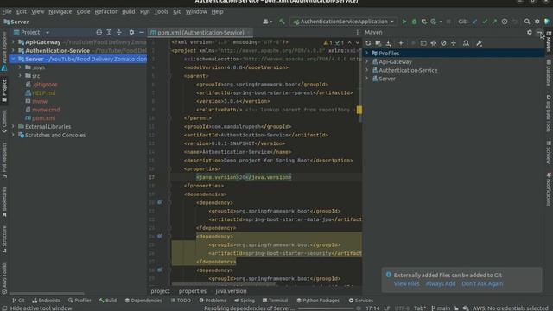Viewport: 553px width, 311px height.
Task: Open Maven settings wrench icon
Action: (x=479, y=43)
